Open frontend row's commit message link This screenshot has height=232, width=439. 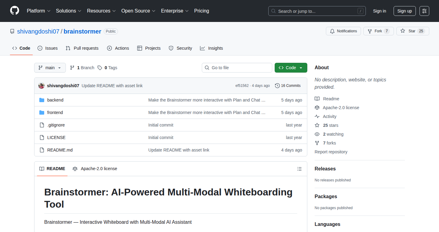click(x=207, y=112)
